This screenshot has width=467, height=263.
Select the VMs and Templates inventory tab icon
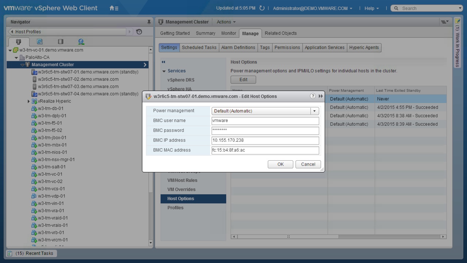(x=39, y=42)
